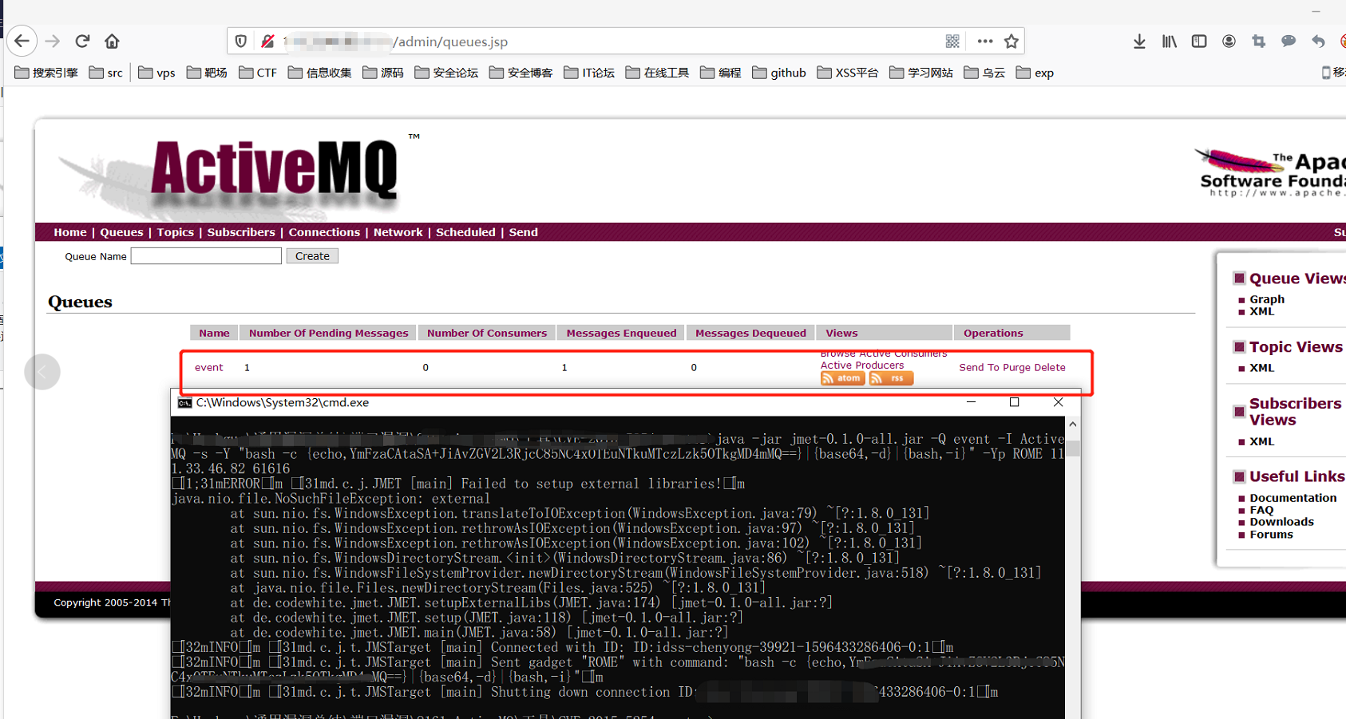Viewport: 1346px width, 719px height.
Task: Open the Scheduled navigation item
Action: click(x=465, y=232)
